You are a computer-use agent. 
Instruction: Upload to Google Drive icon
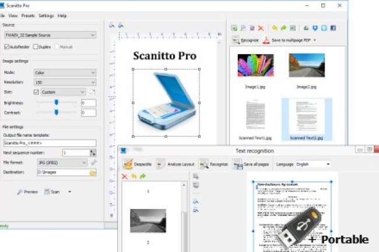coord(306,28)
